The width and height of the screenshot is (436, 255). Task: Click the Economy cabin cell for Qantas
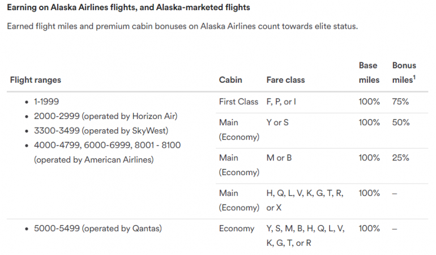(237, 228)
